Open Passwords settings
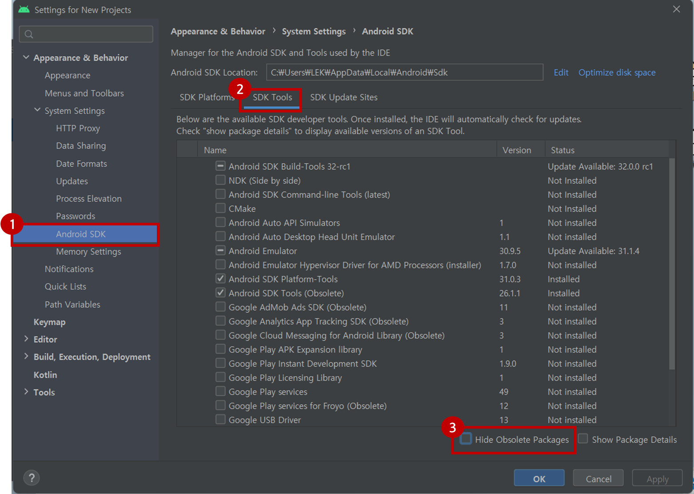The height and width of the screenshot is (494, 694). pos(76,216)
